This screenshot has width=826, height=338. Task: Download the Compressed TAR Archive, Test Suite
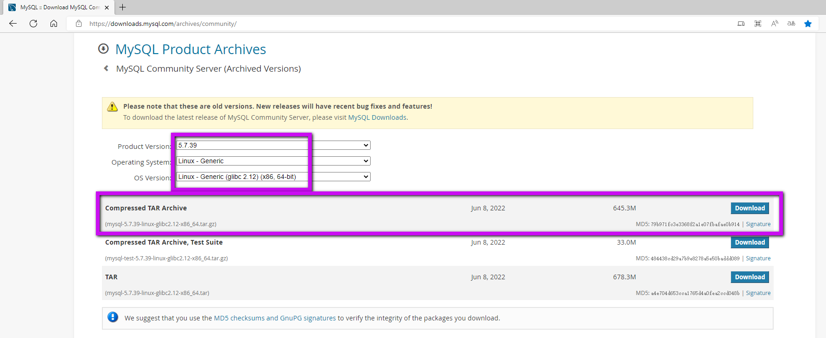click(x=750, y=242)
